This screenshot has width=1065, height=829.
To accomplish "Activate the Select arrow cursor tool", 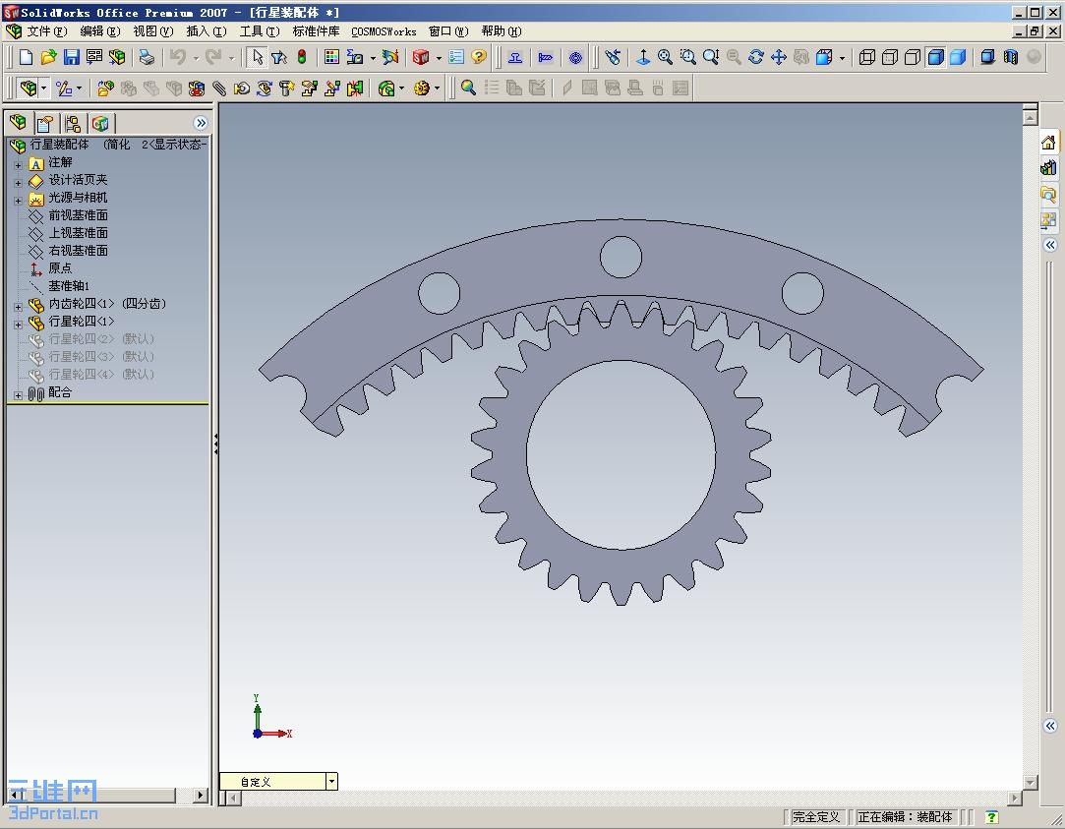I will click(258, 57).
